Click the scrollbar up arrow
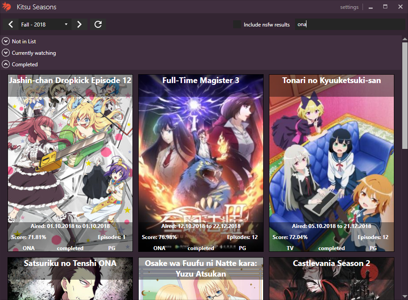408x300 pixels. click(x=405, y=39)
